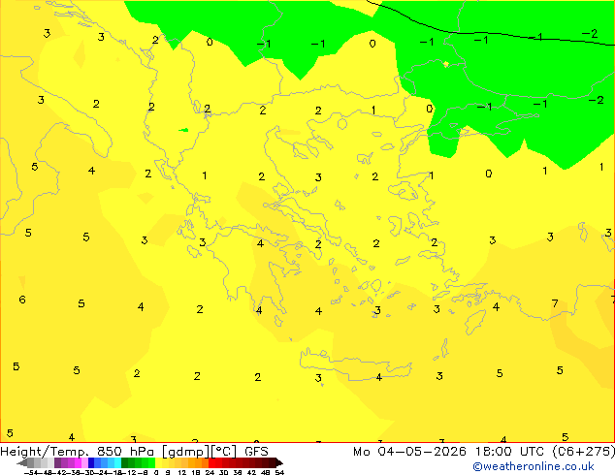Viewport: 615px width, 475px height.
Task: Click the fully visible '7' temperature value on the map
Action: [x=555, y=303]
